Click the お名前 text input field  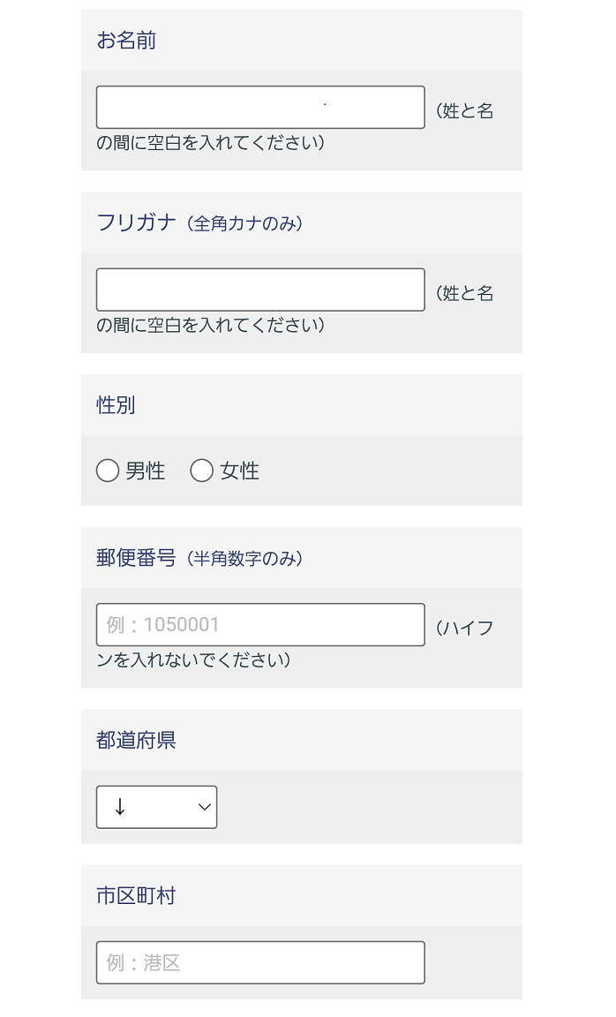coord(259,107)
